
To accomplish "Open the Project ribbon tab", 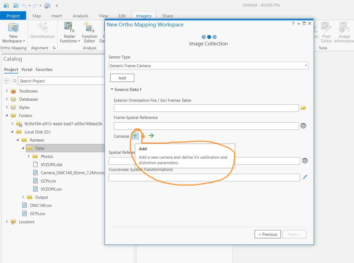I will (13, 16).
